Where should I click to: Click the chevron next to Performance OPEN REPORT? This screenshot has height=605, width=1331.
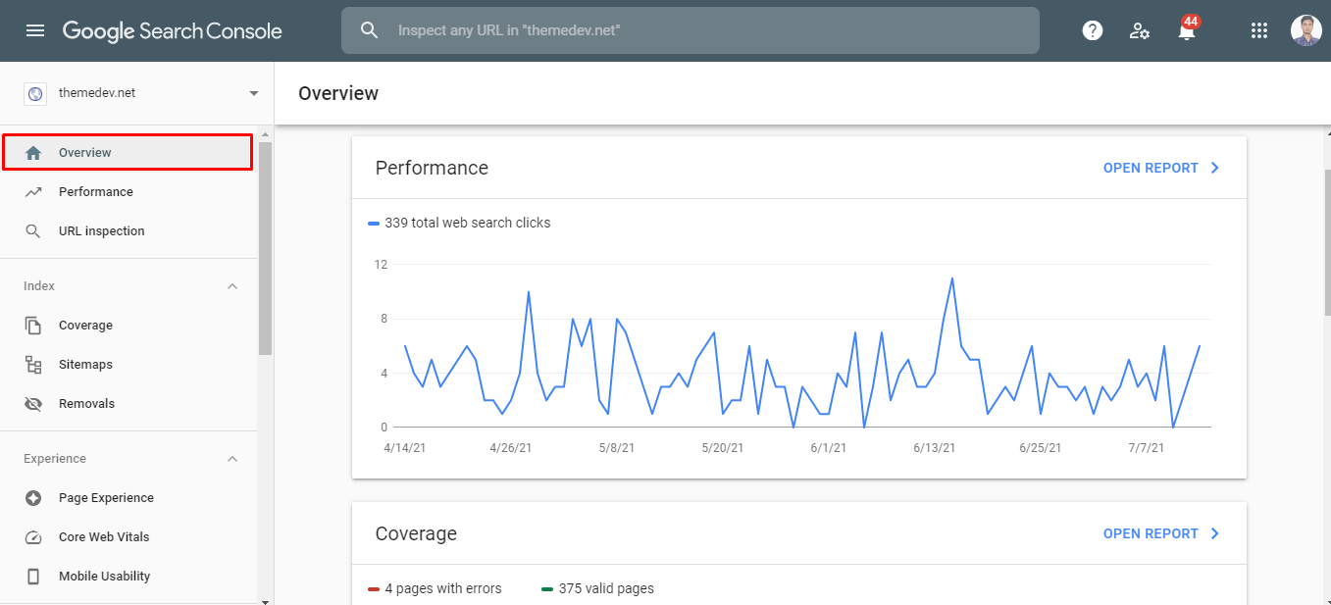1214,168
